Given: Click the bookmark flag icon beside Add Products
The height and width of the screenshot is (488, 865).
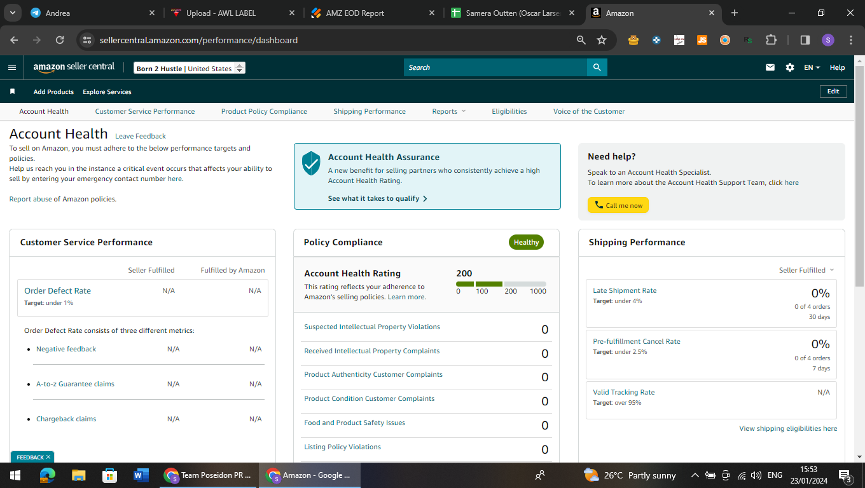Looking at the screenshot, I should coord(12,91).
